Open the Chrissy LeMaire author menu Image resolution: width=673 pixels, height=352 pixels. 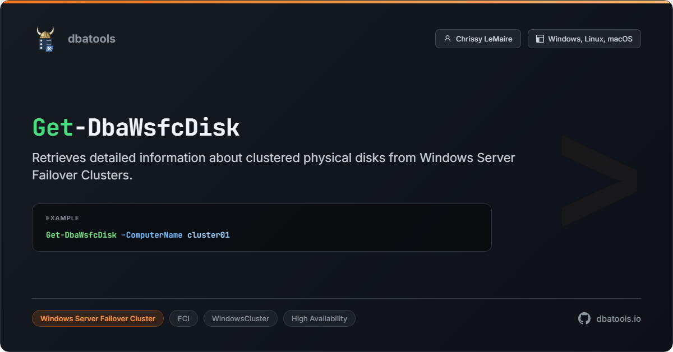point(478,39)
